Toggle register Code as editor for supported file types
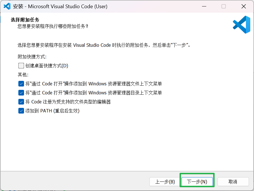This screenshot has width=254, height=191. (21, 102)
